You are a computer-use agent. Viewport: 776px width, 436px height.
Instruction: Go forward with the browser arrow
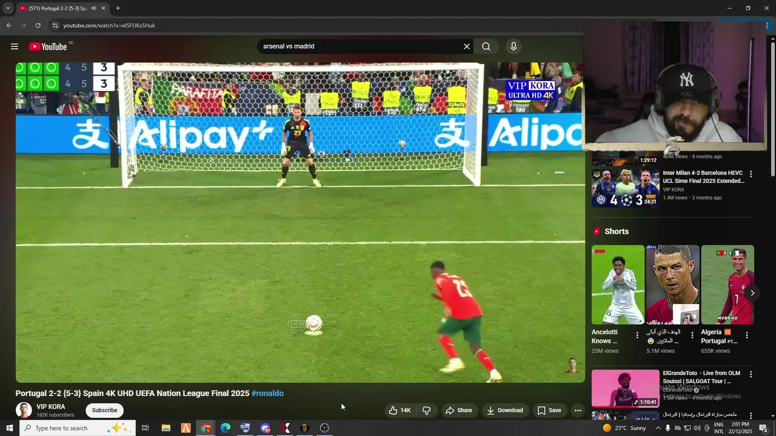23,25
